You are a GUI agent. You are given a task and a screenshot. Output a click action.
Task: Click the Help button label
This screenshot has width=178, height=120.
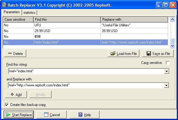87,115
